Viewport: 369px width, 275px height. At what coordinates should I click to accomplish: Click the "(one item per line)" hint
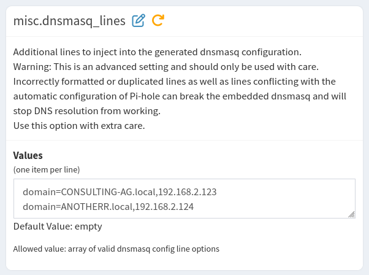click(x=47, y=169)
